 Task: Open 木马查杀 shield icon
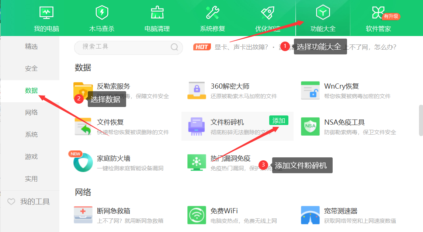pyautogui.click(x=102, y=13)
